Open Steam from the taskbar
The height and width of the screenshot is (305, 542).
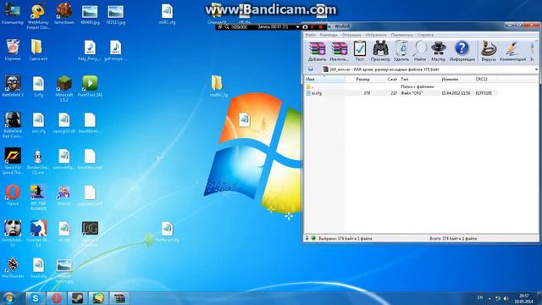click(x=77, y=298)
